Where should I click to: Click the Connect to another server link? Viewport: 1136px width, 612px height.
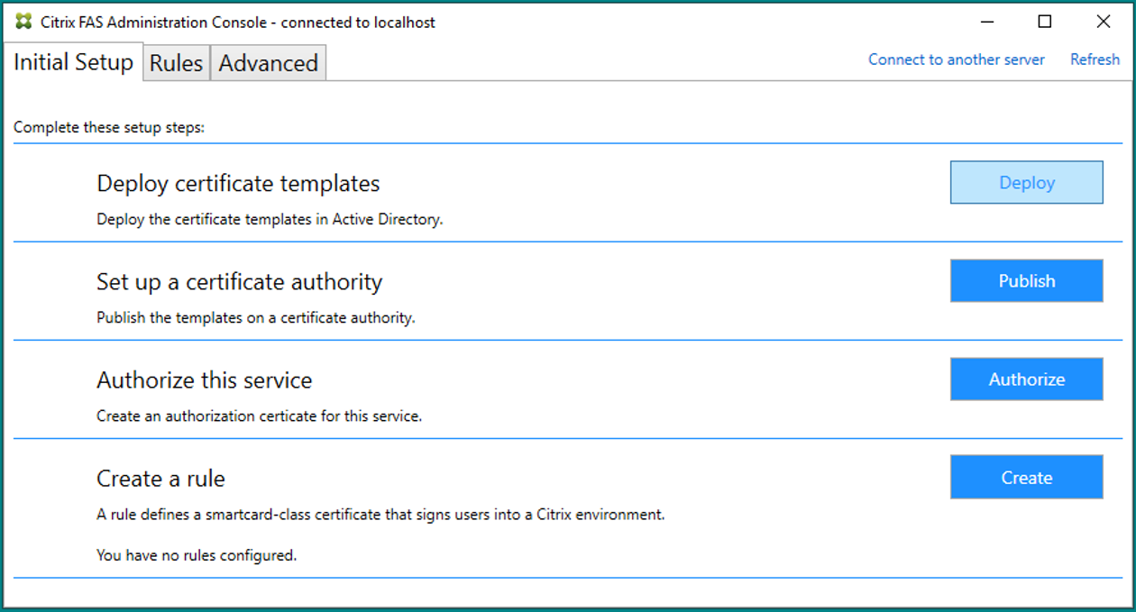(x=956, y=59)
